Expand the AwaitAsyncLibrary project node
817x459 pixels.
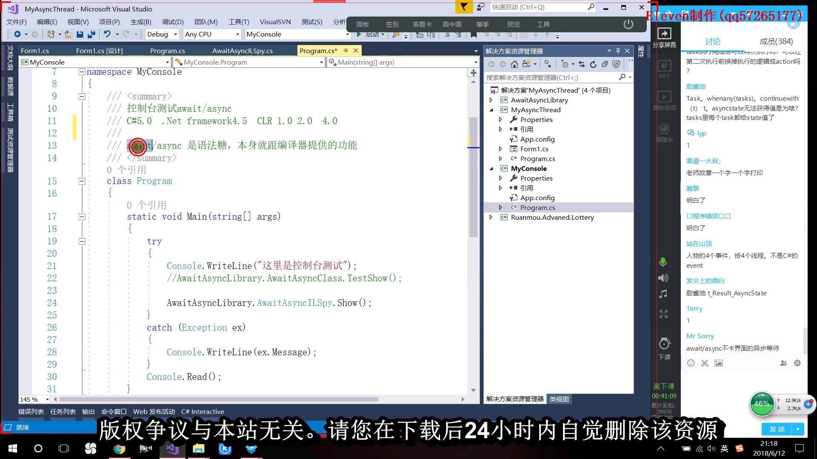(491, 100)
